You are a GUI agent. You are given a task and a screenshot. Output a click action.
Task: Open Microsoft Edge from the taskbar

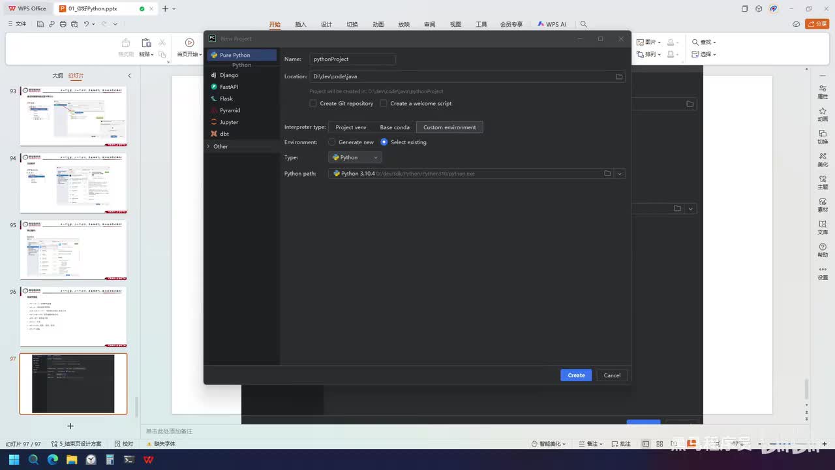53,460
